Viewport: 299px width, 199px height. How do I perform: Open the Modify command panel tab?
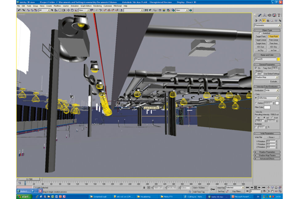coord(260,15)
